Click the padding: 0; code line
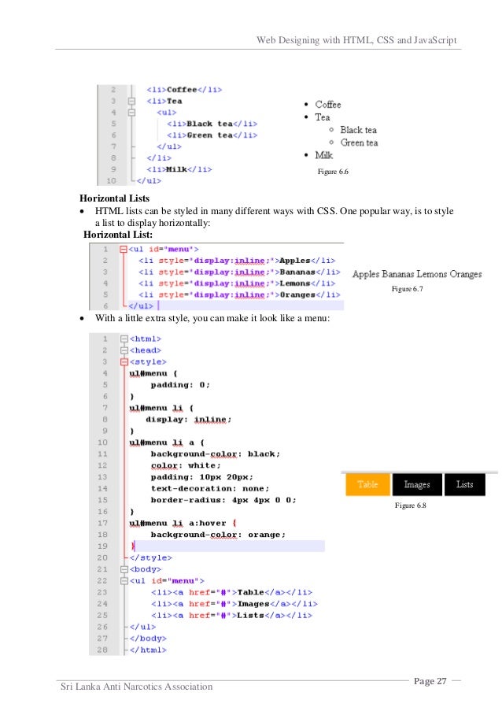The image size is (502, 711). click(x=180, y=384)
